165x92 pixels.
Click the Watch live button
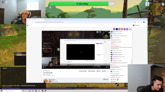coord(106,79)
